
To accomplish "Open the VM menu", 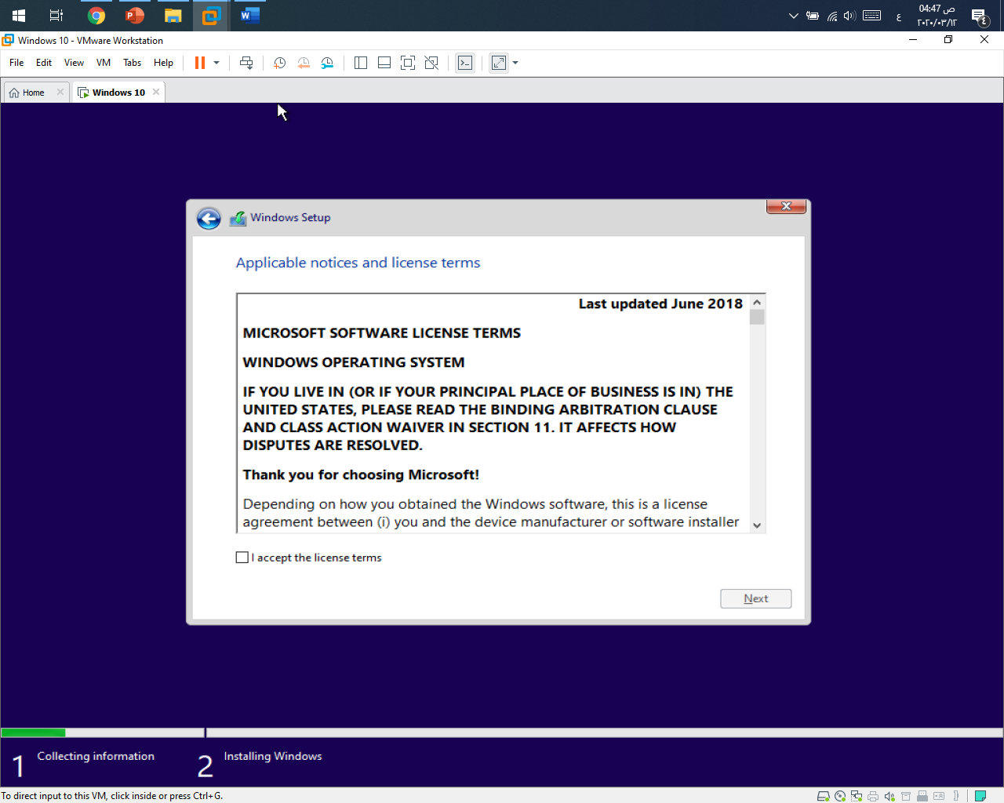I will 104,63.
